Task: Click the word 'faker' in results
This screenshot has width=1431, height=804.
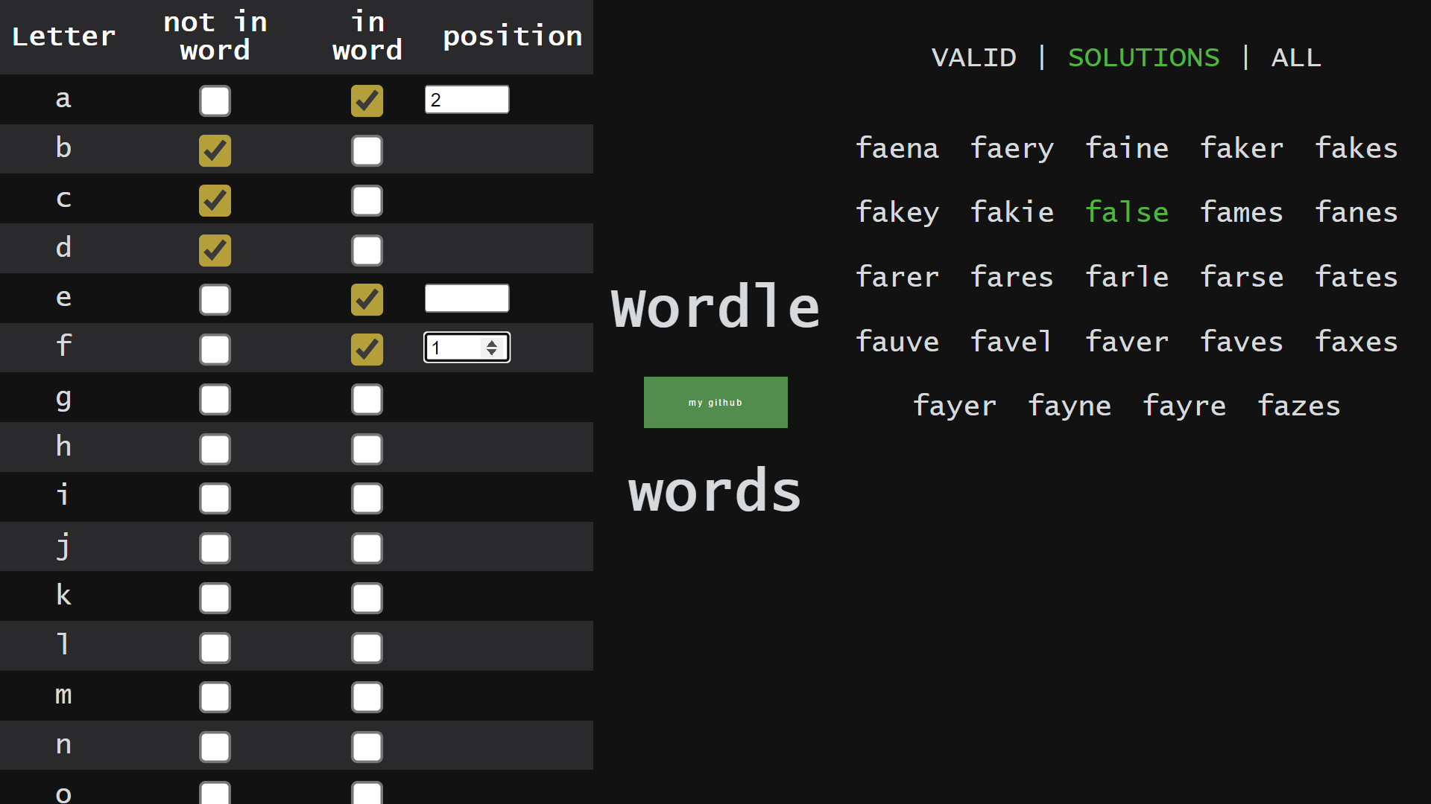Action: tap(1242, 148)
